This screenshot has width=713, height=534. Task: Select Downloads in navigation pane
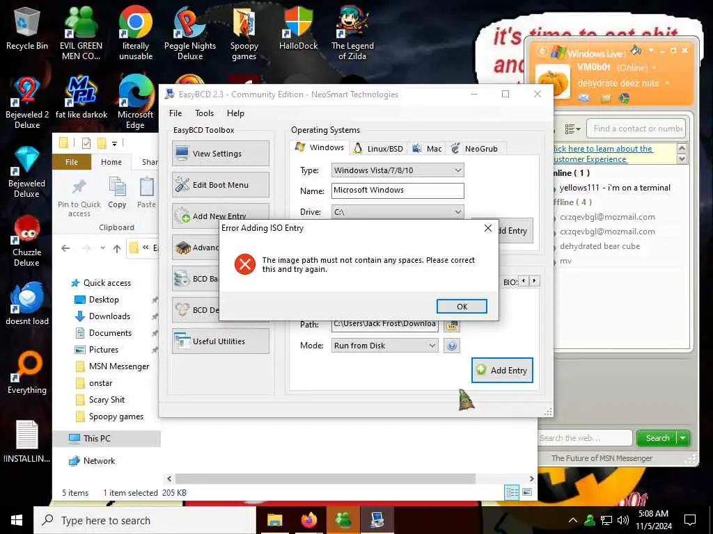pyautogui.click(x=103, y=316)
